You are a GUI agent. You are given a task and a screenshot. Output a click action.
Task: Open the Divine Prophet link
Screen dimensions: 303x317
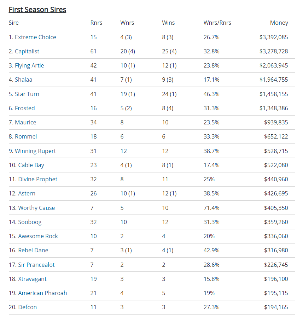point(38,179)
